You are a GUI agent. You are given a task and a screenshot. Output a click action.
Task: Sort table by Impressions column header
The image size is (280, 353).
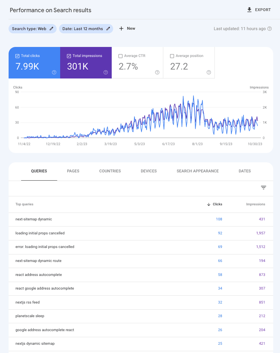point(255,204)
